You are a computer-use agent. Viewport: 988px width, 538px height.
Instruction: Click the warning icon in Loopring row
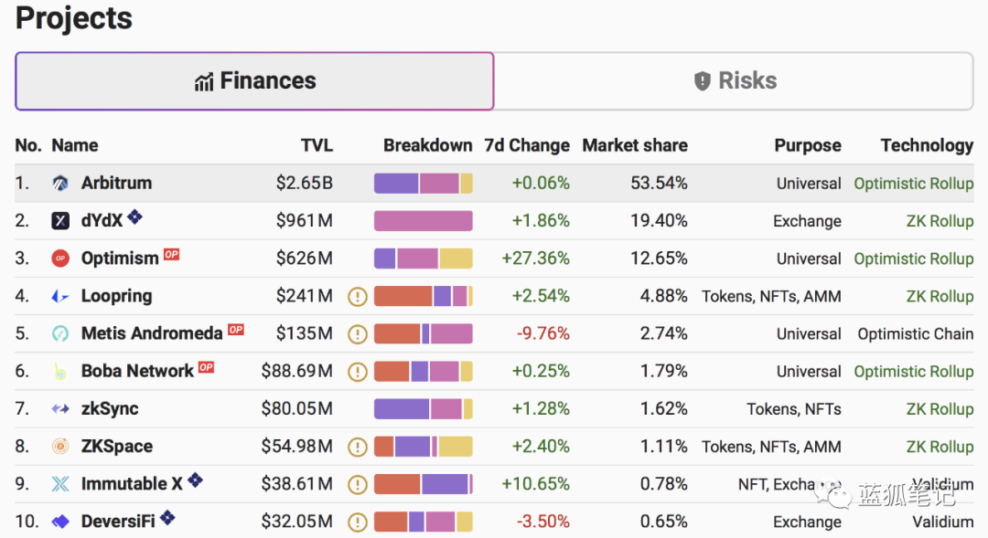point(358,296)
